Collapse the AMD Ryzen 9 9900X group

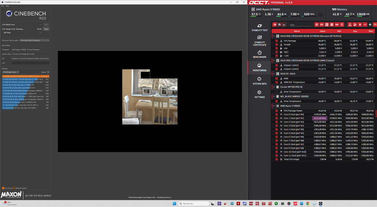(274, 106)
